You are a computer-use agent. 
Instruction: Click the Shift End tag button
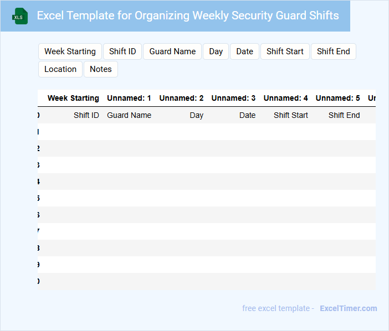point(334,51)
